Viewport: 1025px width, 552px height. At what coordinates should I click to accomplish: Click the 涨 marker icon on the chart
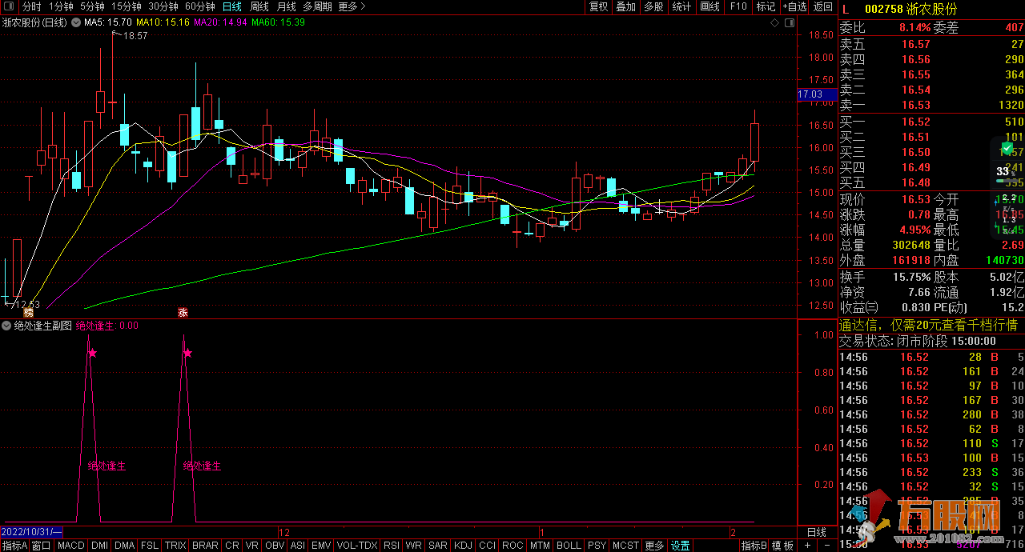[x=183, y=313]
